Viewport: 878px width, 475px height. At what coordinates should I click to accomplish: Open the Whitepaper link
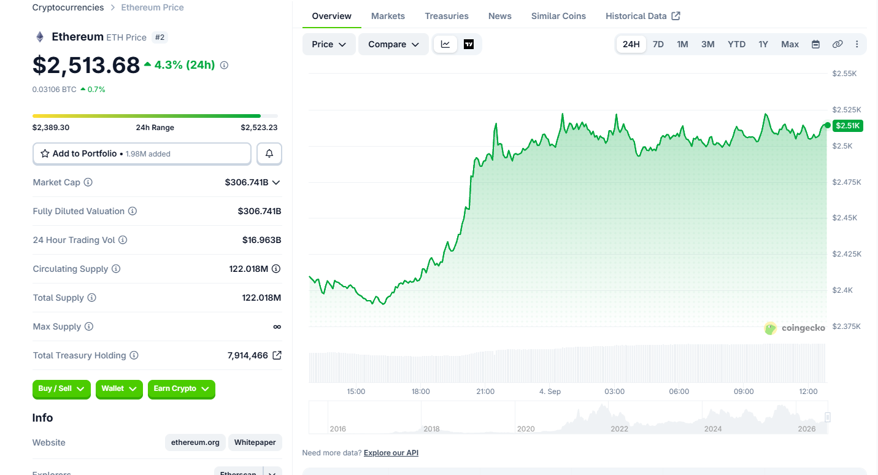(x=255, y=442)
